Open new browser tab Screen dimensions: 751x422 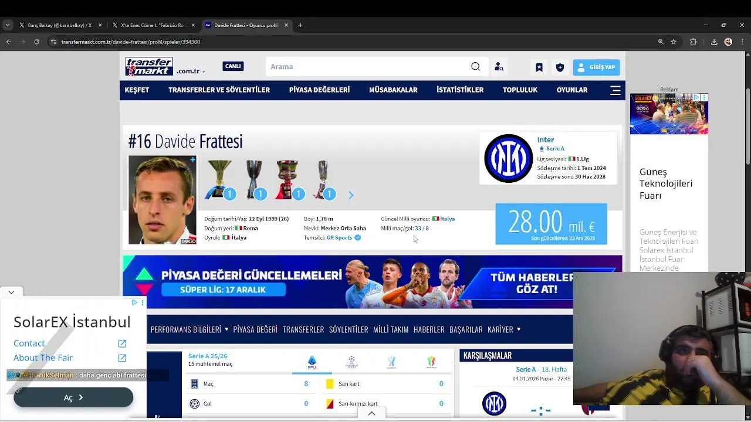300,25
